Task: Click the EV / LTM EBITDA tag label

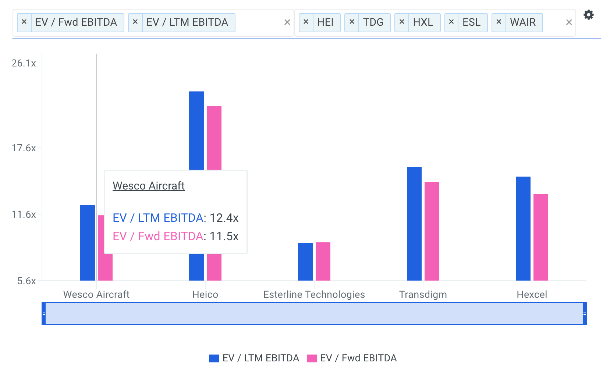Action: pos(187,22)
